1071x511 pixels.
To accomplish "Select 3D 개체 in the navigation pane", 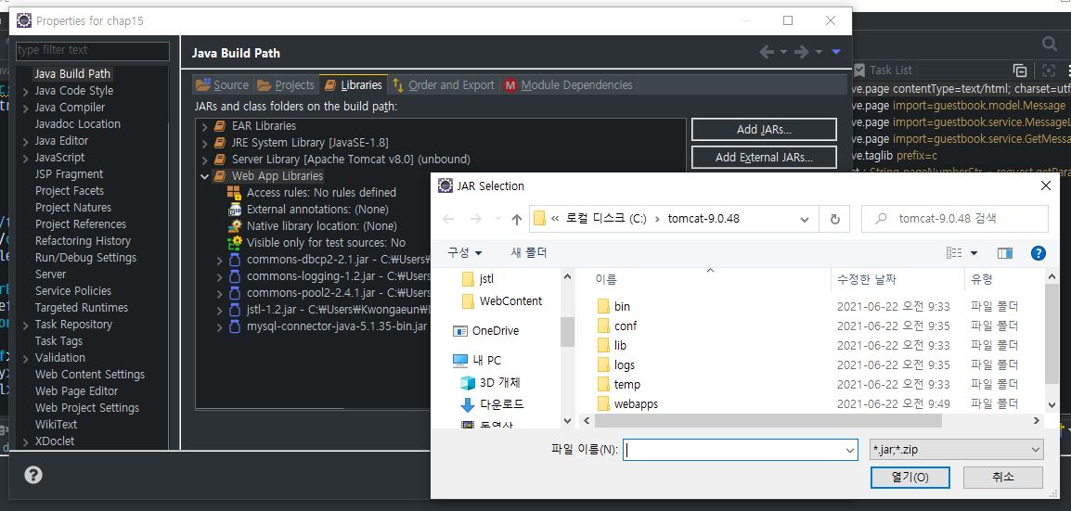I will 490,383.
